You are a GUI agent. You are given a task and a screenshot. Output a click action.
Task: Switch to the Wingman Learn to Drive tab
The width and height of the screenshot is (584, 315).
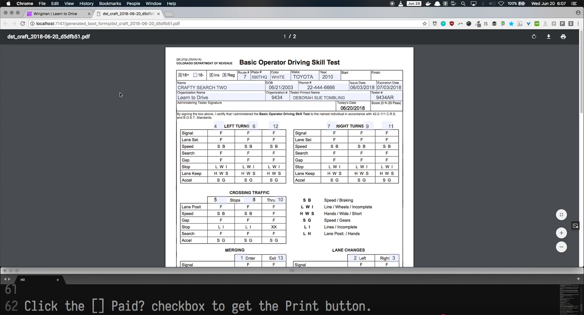(x=55, y=14)
